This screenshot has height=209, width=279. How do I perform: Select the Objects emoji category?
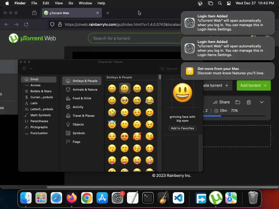[82, 124]
